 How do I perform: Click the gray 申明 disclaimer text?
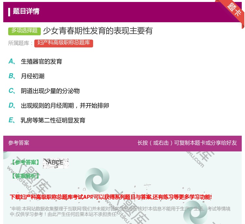120,211
